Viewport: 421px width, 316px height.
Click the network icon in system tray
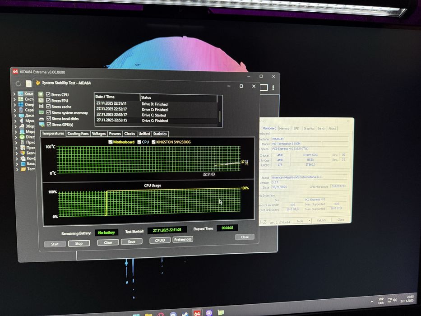[389, 300]
